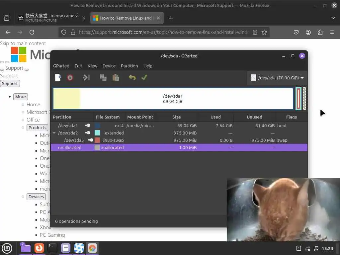340x255 pixels.
Task: Click the Unused column header
Action: click(x=255, y=117)
